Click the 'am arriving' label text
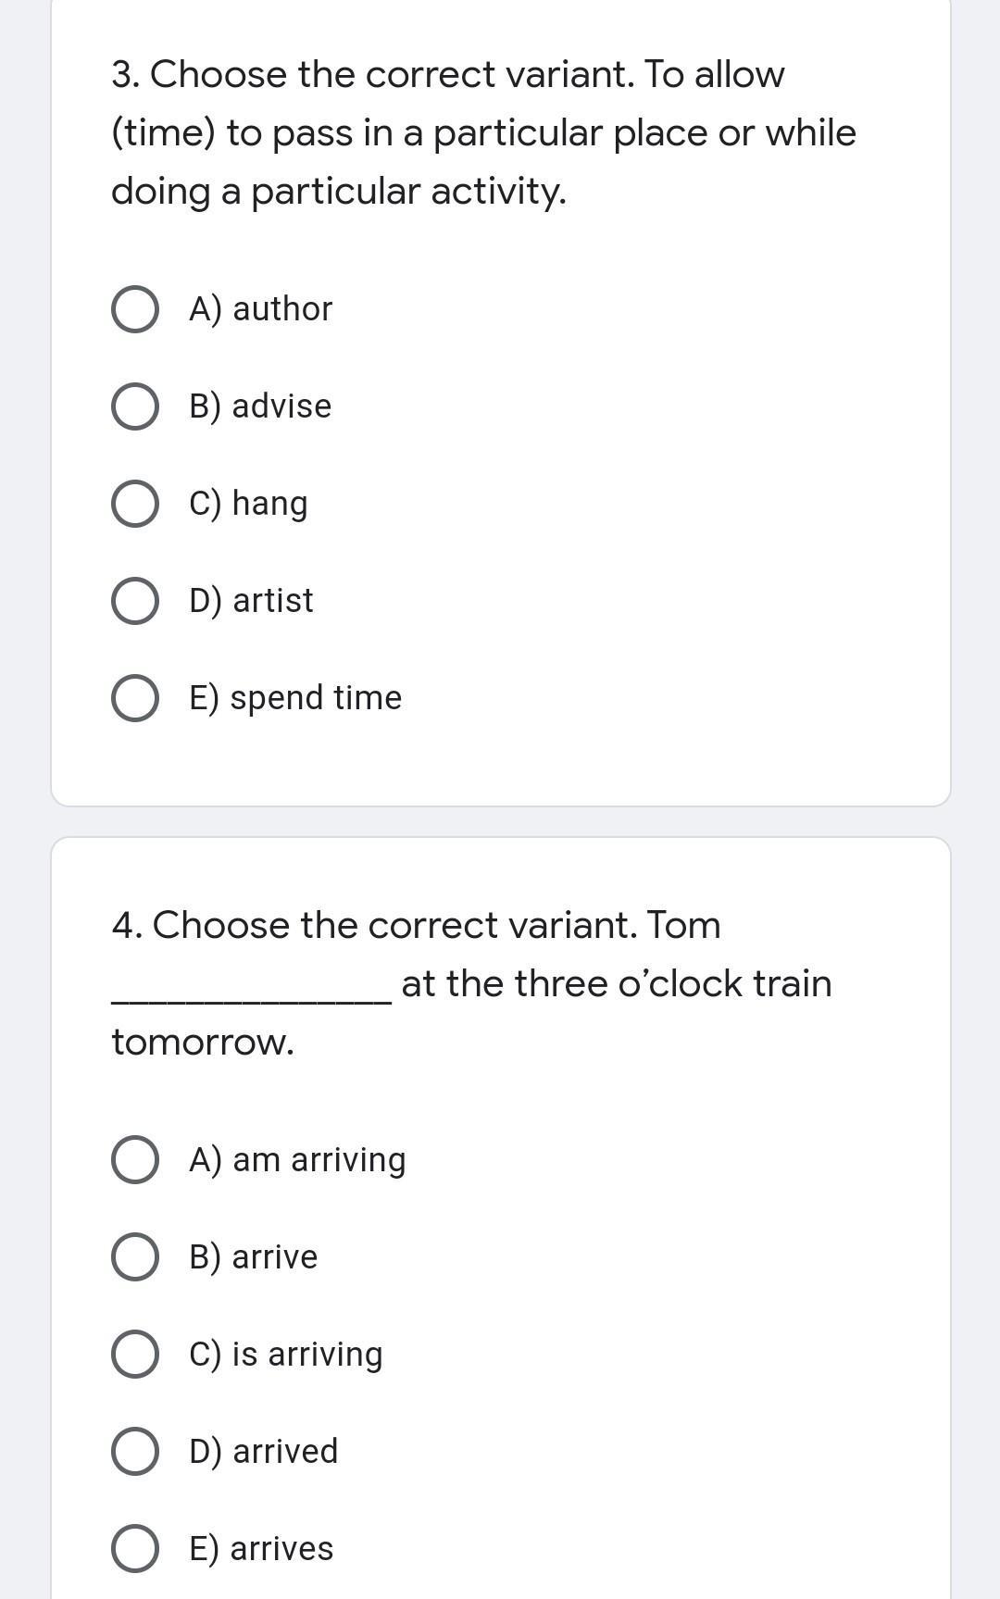1000x1599 pixels. 319,1160
